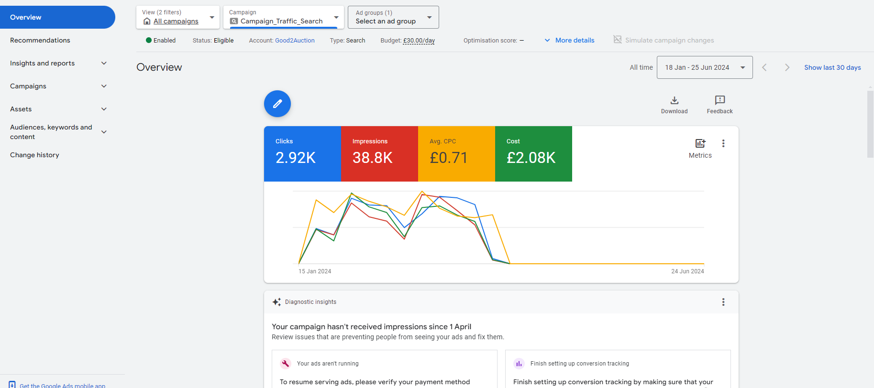Click the no impressions since 1 April heading
Viewport: 874px width, 388px height.
point(372,326)
